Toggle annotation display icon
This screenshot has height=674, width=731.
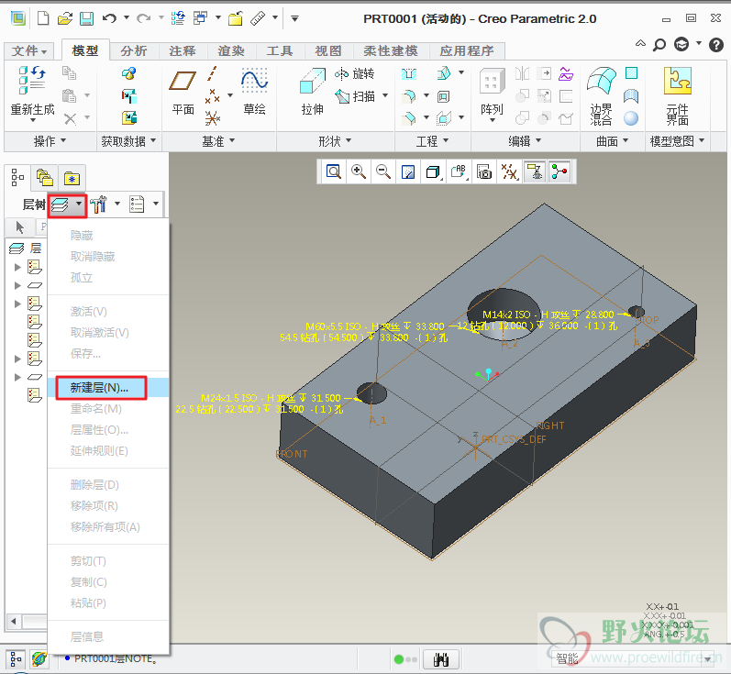tap(535, 171)
